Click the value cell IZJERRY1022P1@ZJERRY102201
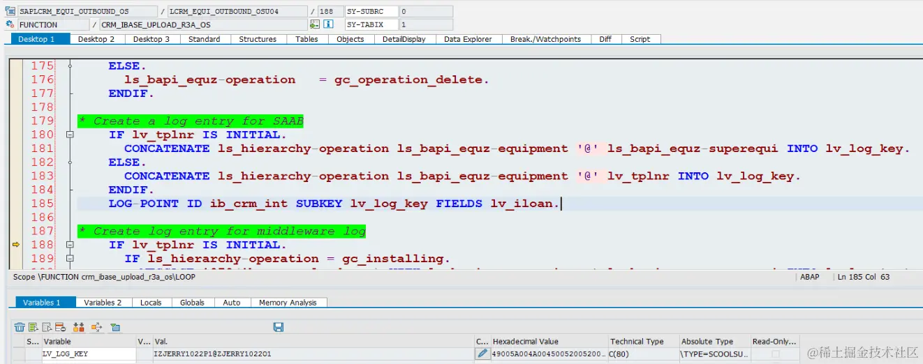Image resolution: width=923 pixels, height=364 pixels. tap(313, 354)
